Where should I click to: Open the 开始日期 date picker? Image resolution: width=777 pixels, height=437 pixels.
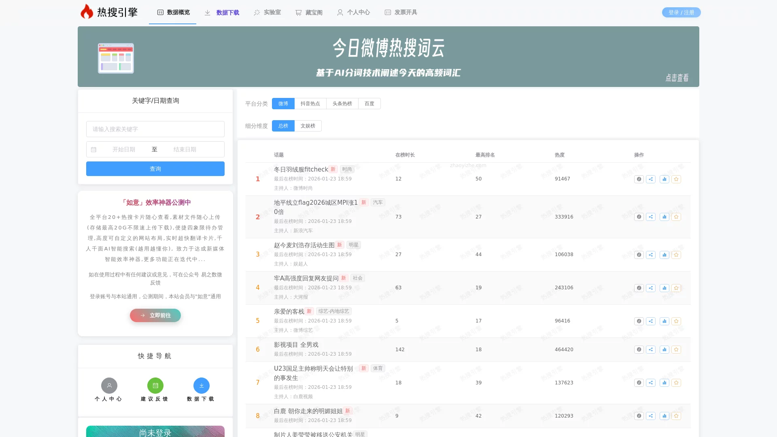[123, 149]
